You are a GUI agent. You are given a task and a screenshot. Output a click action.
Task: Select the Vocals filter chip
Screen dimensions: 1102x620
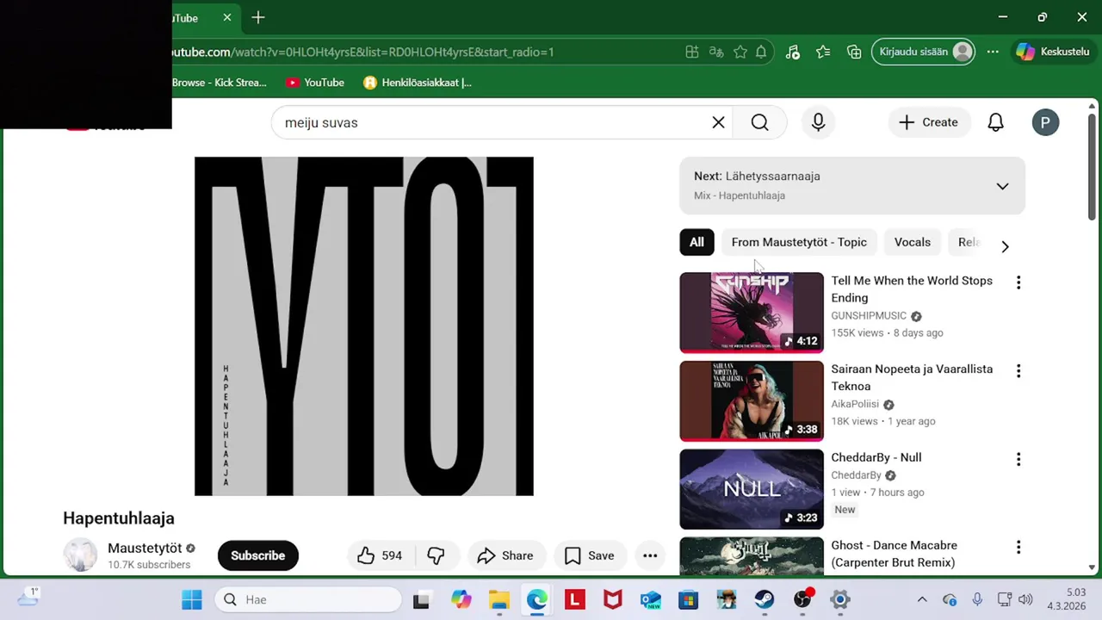(913, 242)
